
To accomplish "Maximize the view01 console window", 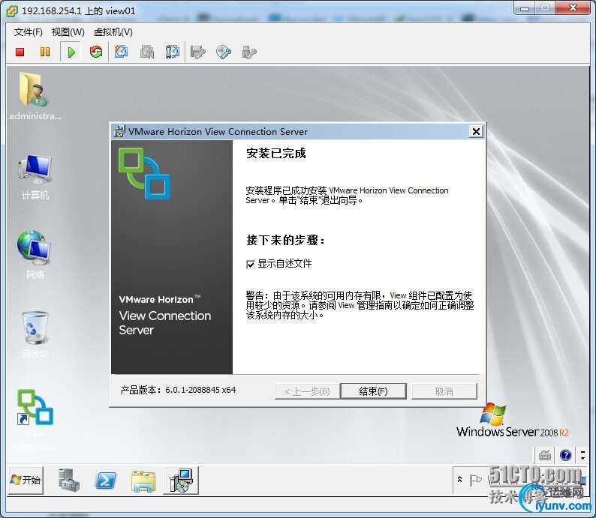I will point(545,8).
